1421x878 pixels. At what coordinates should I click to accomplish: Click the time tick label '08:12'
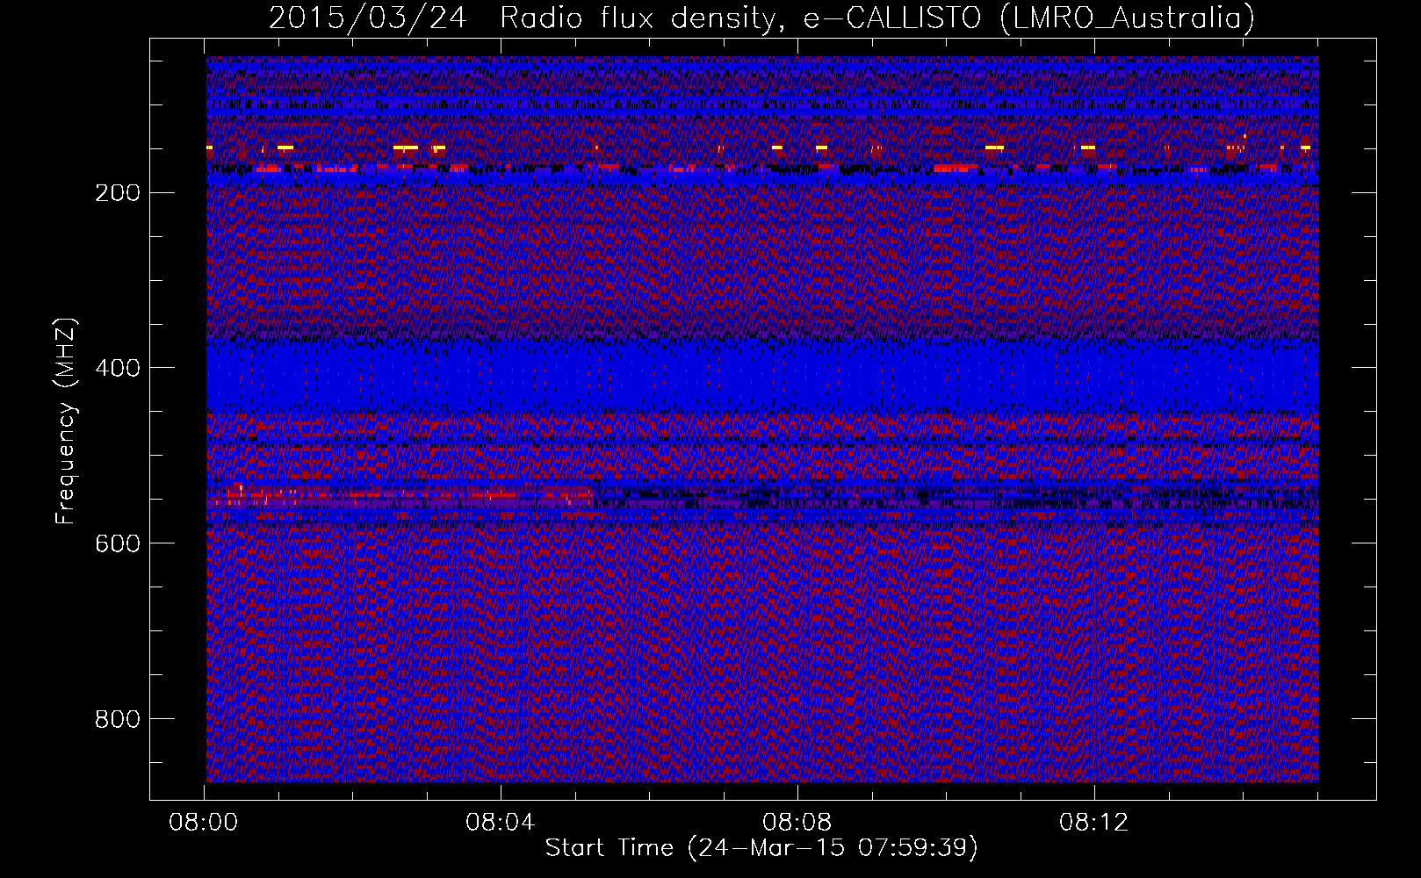pos(1094,823)
